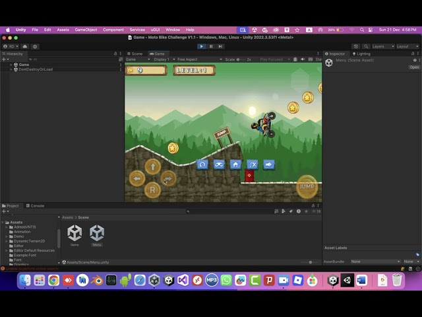Open the Display 1 dropdown

(164, 59)
